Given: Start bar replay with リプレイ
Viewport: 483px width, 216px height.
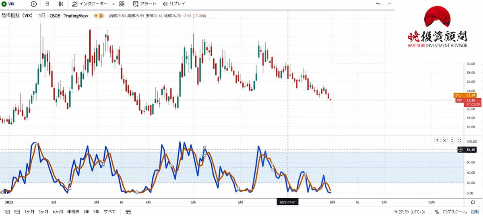Looking at the screenshot, I should click(x=174, y=4).
